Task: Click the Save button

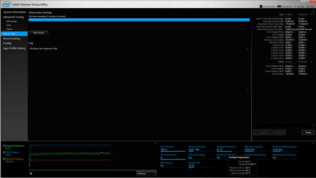Action: (308, 132)
